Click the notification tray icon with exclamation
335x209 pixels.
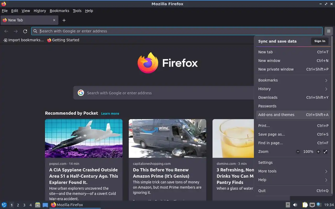coord(319,205)
